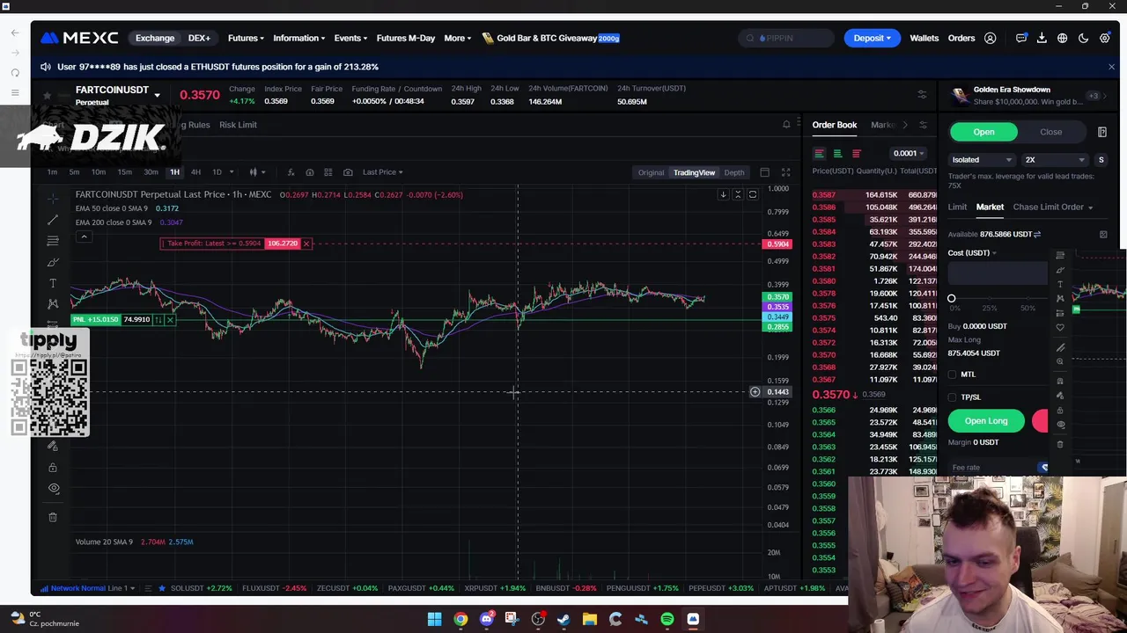Delete drawings with trash icon

coord(53,517)
